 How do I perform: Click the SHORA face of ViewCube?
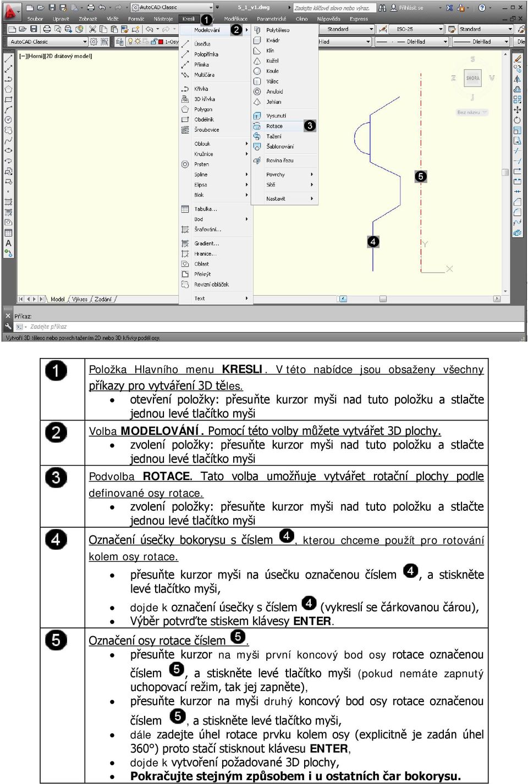(473, 78)
